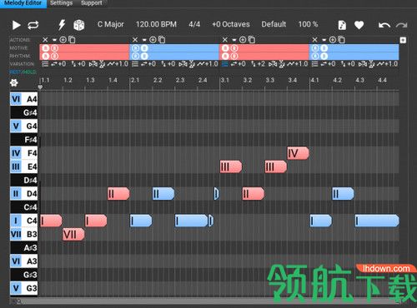Toggle the loop playback icon
This screenshot has height=308, width=417.
click(33, 25)
